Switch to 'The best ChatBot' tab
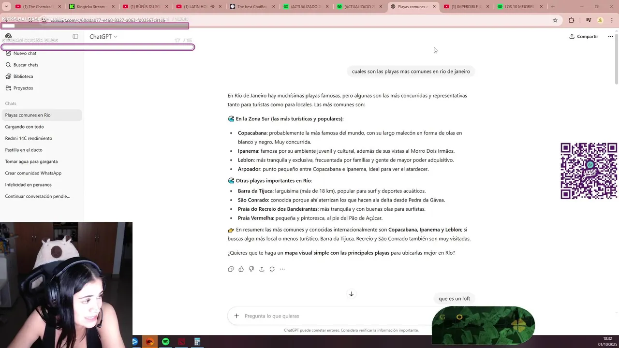The image size is (619, 348). coord(252,7)
